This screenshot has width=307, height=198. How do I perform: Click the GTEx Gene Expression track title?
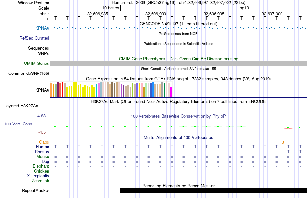click(178, 79)
